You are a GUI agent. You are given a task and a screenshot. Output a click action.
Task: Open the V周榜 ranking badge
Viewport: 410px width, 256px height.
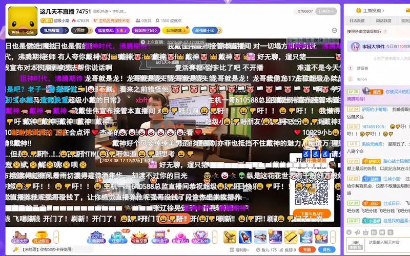81,31
